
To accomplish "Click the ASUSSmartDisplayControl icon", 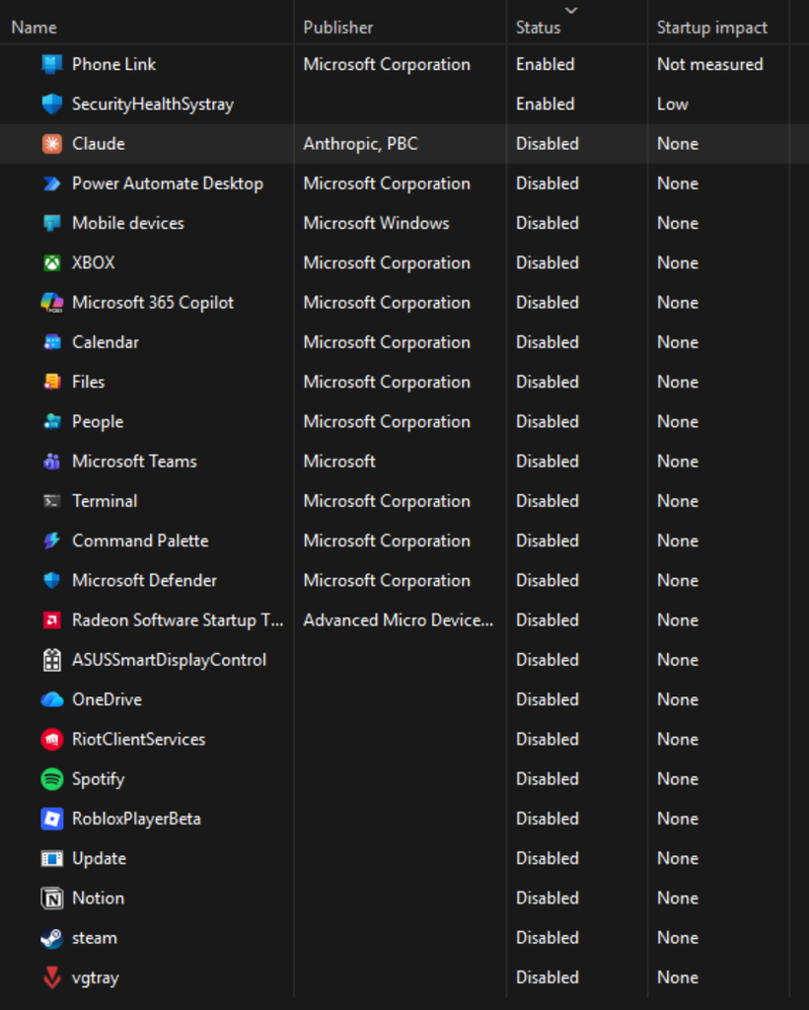I will tap(52, 660).
